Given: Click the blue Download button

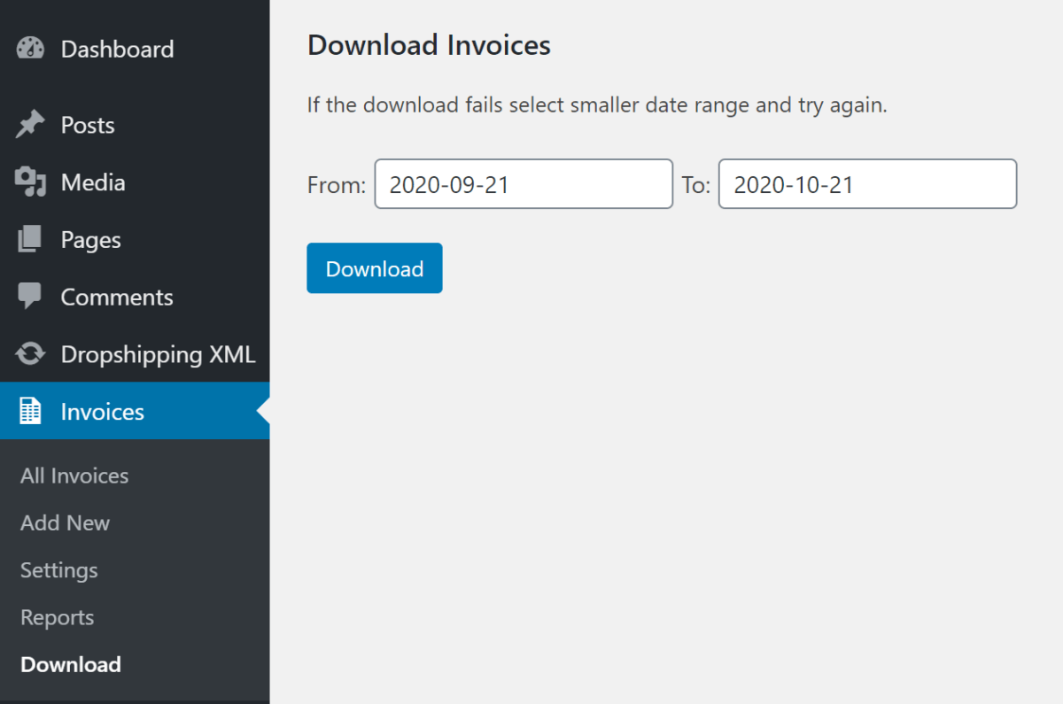Looking at the screenshot, I should [374, 267].
